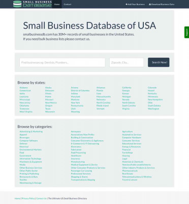Open Other Business Services category
This screenshot has width=189, height=204.
(x=31, y=168)
